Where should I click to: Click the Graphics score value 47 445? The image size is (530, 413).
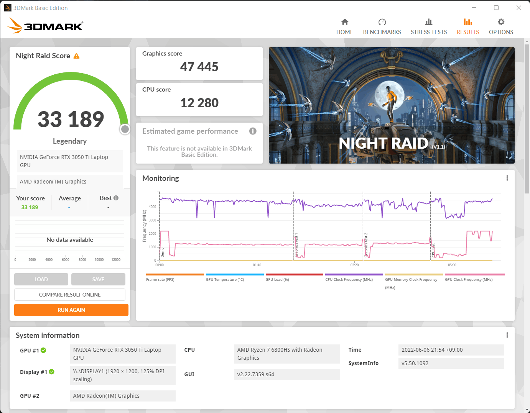click(x=199, y=67)
